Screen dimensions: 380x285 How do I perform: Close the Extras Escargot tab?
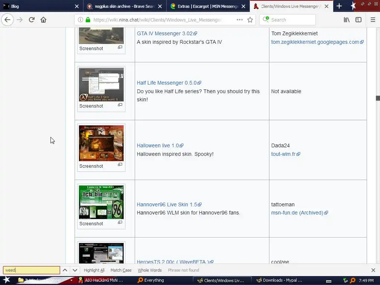[x=243, y=6]
